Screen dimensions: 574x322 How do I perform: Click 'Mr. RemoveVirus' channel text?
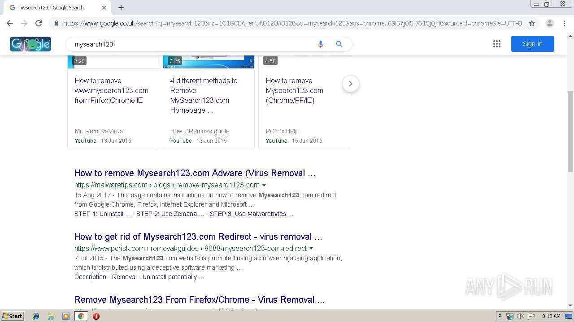pos(99,131)
